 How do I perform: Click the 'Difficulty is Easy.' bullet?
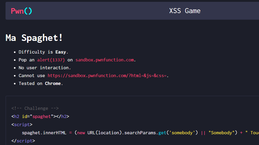(43, 52)
